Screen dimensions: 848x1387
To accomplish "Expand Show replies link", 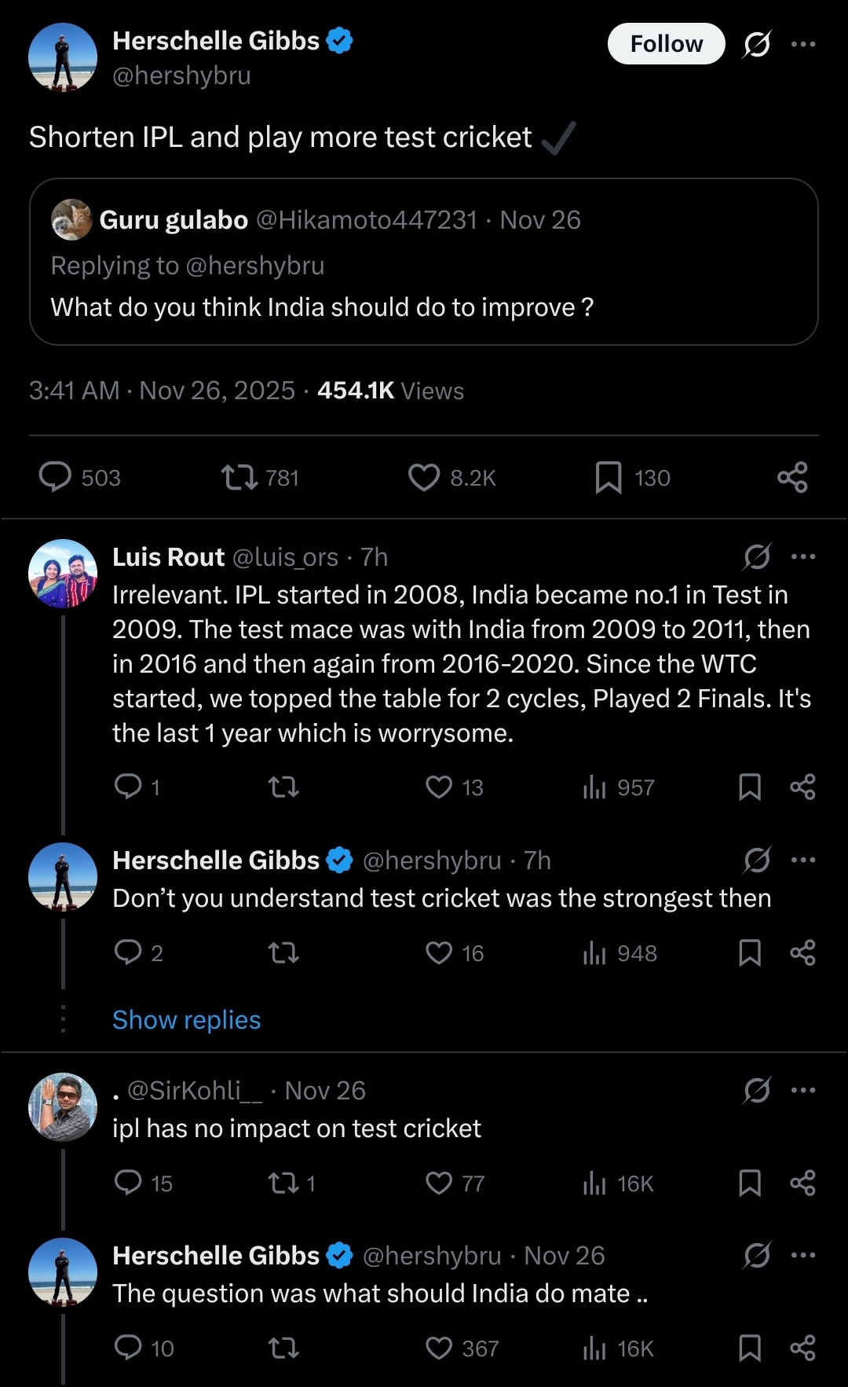I will pyautogui.click(x=186, y=1019).
